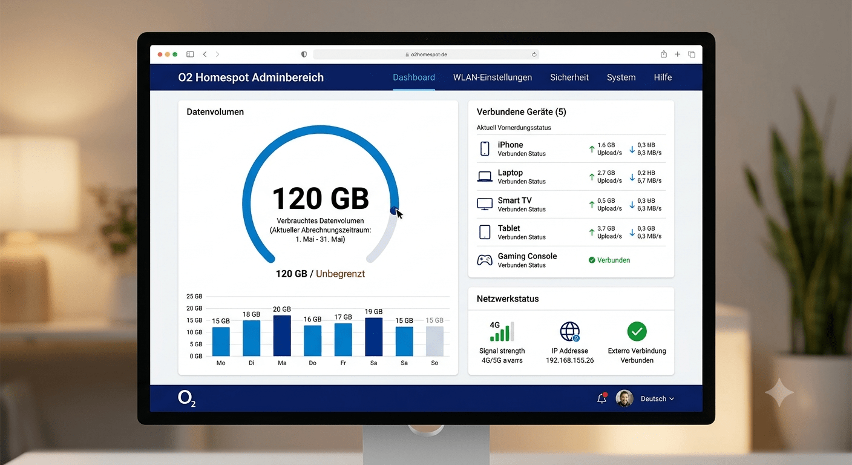Click the Gaming Console controller icon

coord(485,260)
